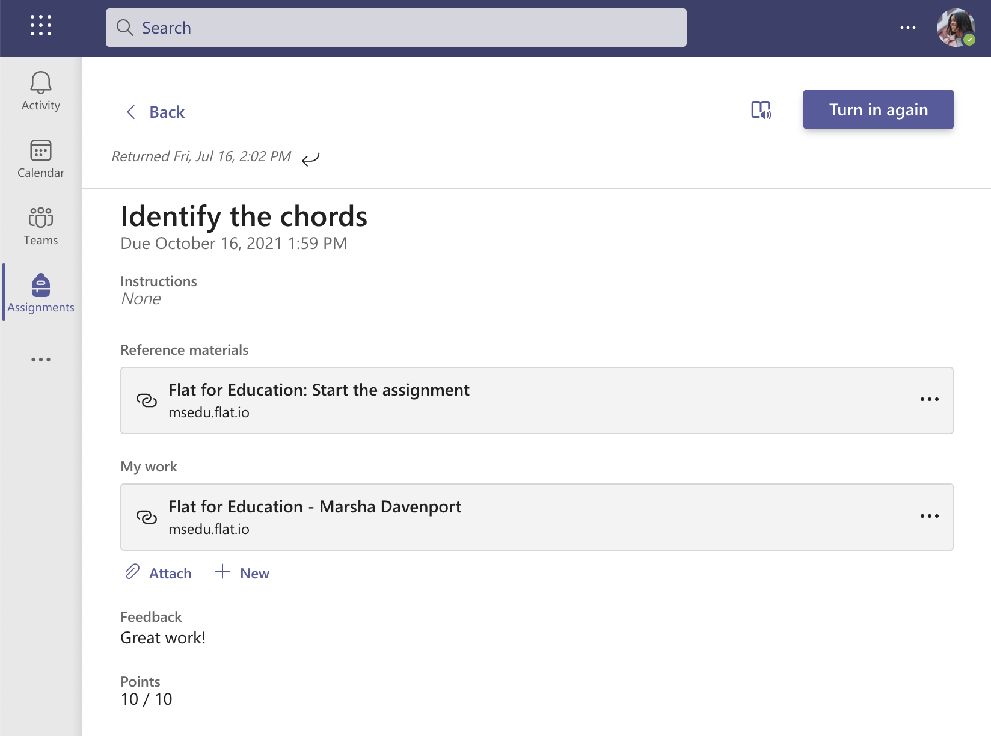
Task: Select the Assignments sidebar icon
Action: pos(40,293)
